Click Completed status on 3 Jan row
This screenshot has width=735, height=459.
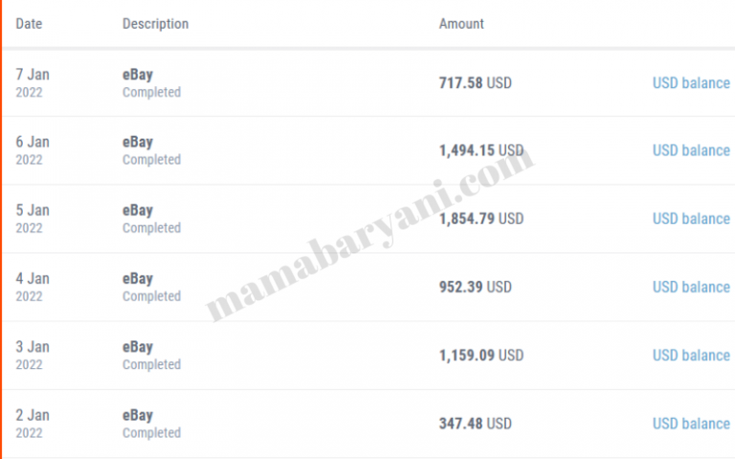[x=151, y=364]
